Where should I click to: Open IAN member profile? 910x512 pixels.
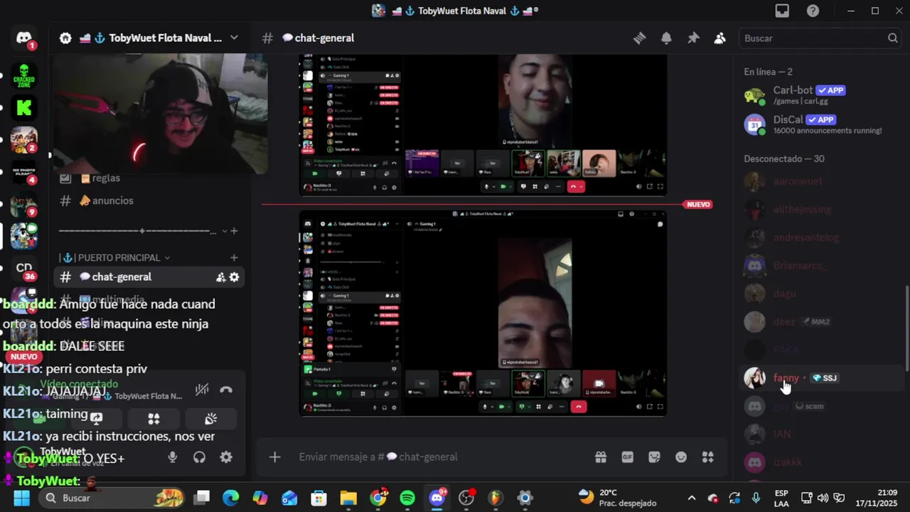822,434
